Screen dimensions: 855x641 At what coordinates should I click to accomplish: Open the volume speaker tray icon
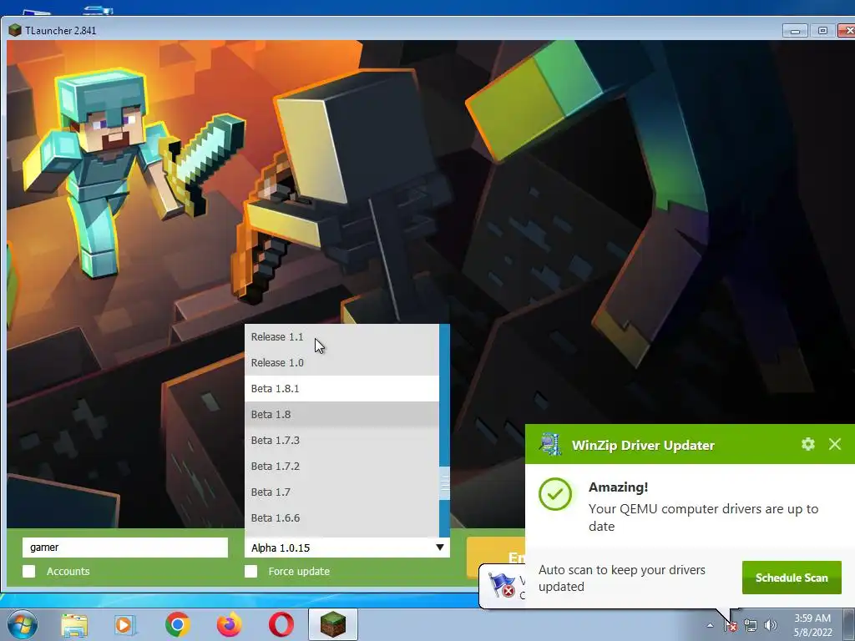(x=771, y=625)
